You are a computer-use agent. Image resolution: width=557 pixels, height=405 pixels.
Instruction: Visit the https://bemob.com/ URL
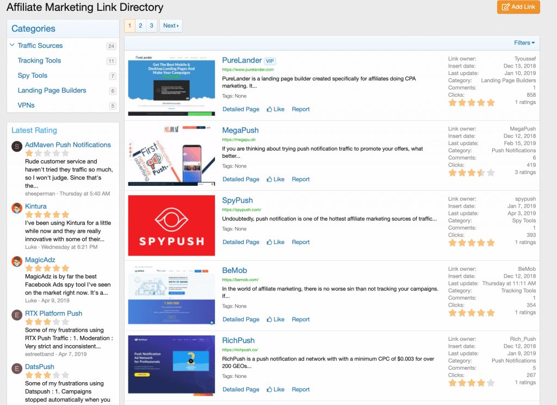(240, 280)
